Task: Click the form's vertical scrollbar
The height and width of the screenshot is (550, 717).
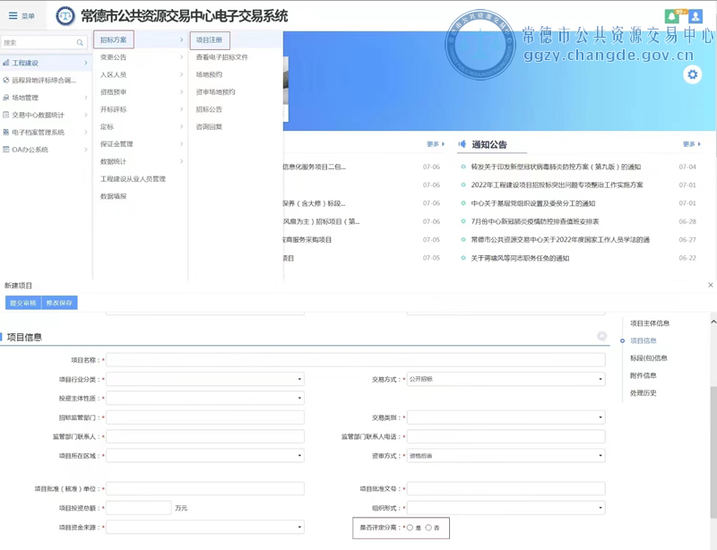Action: coord(713,451)
